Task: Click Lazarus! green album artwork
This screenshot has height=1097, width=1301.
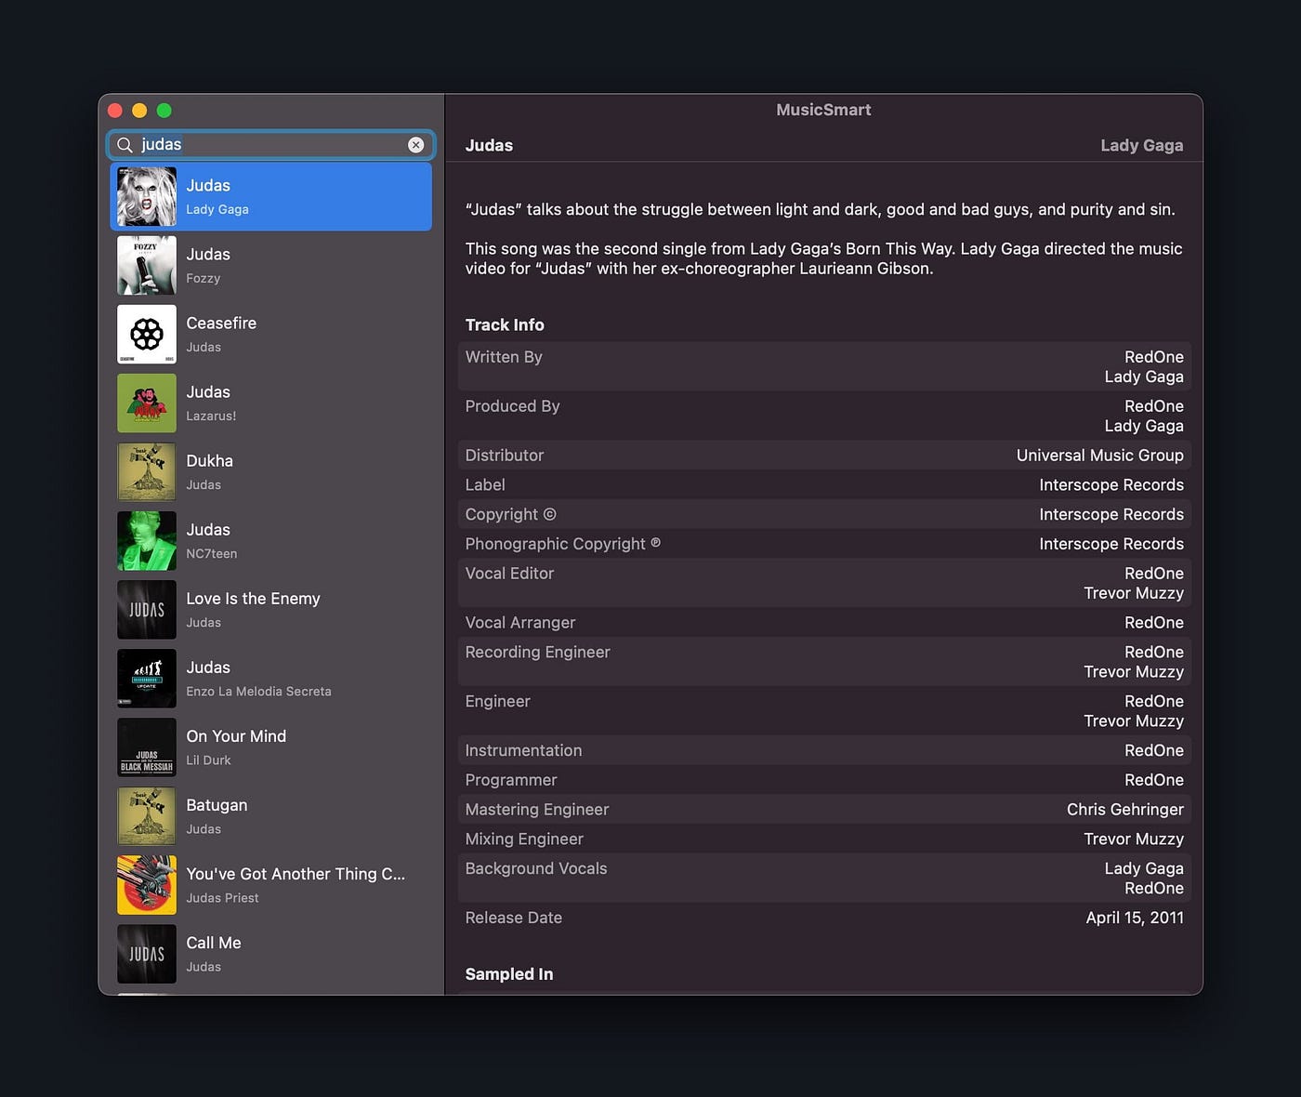Action: [x=147, y=403]
